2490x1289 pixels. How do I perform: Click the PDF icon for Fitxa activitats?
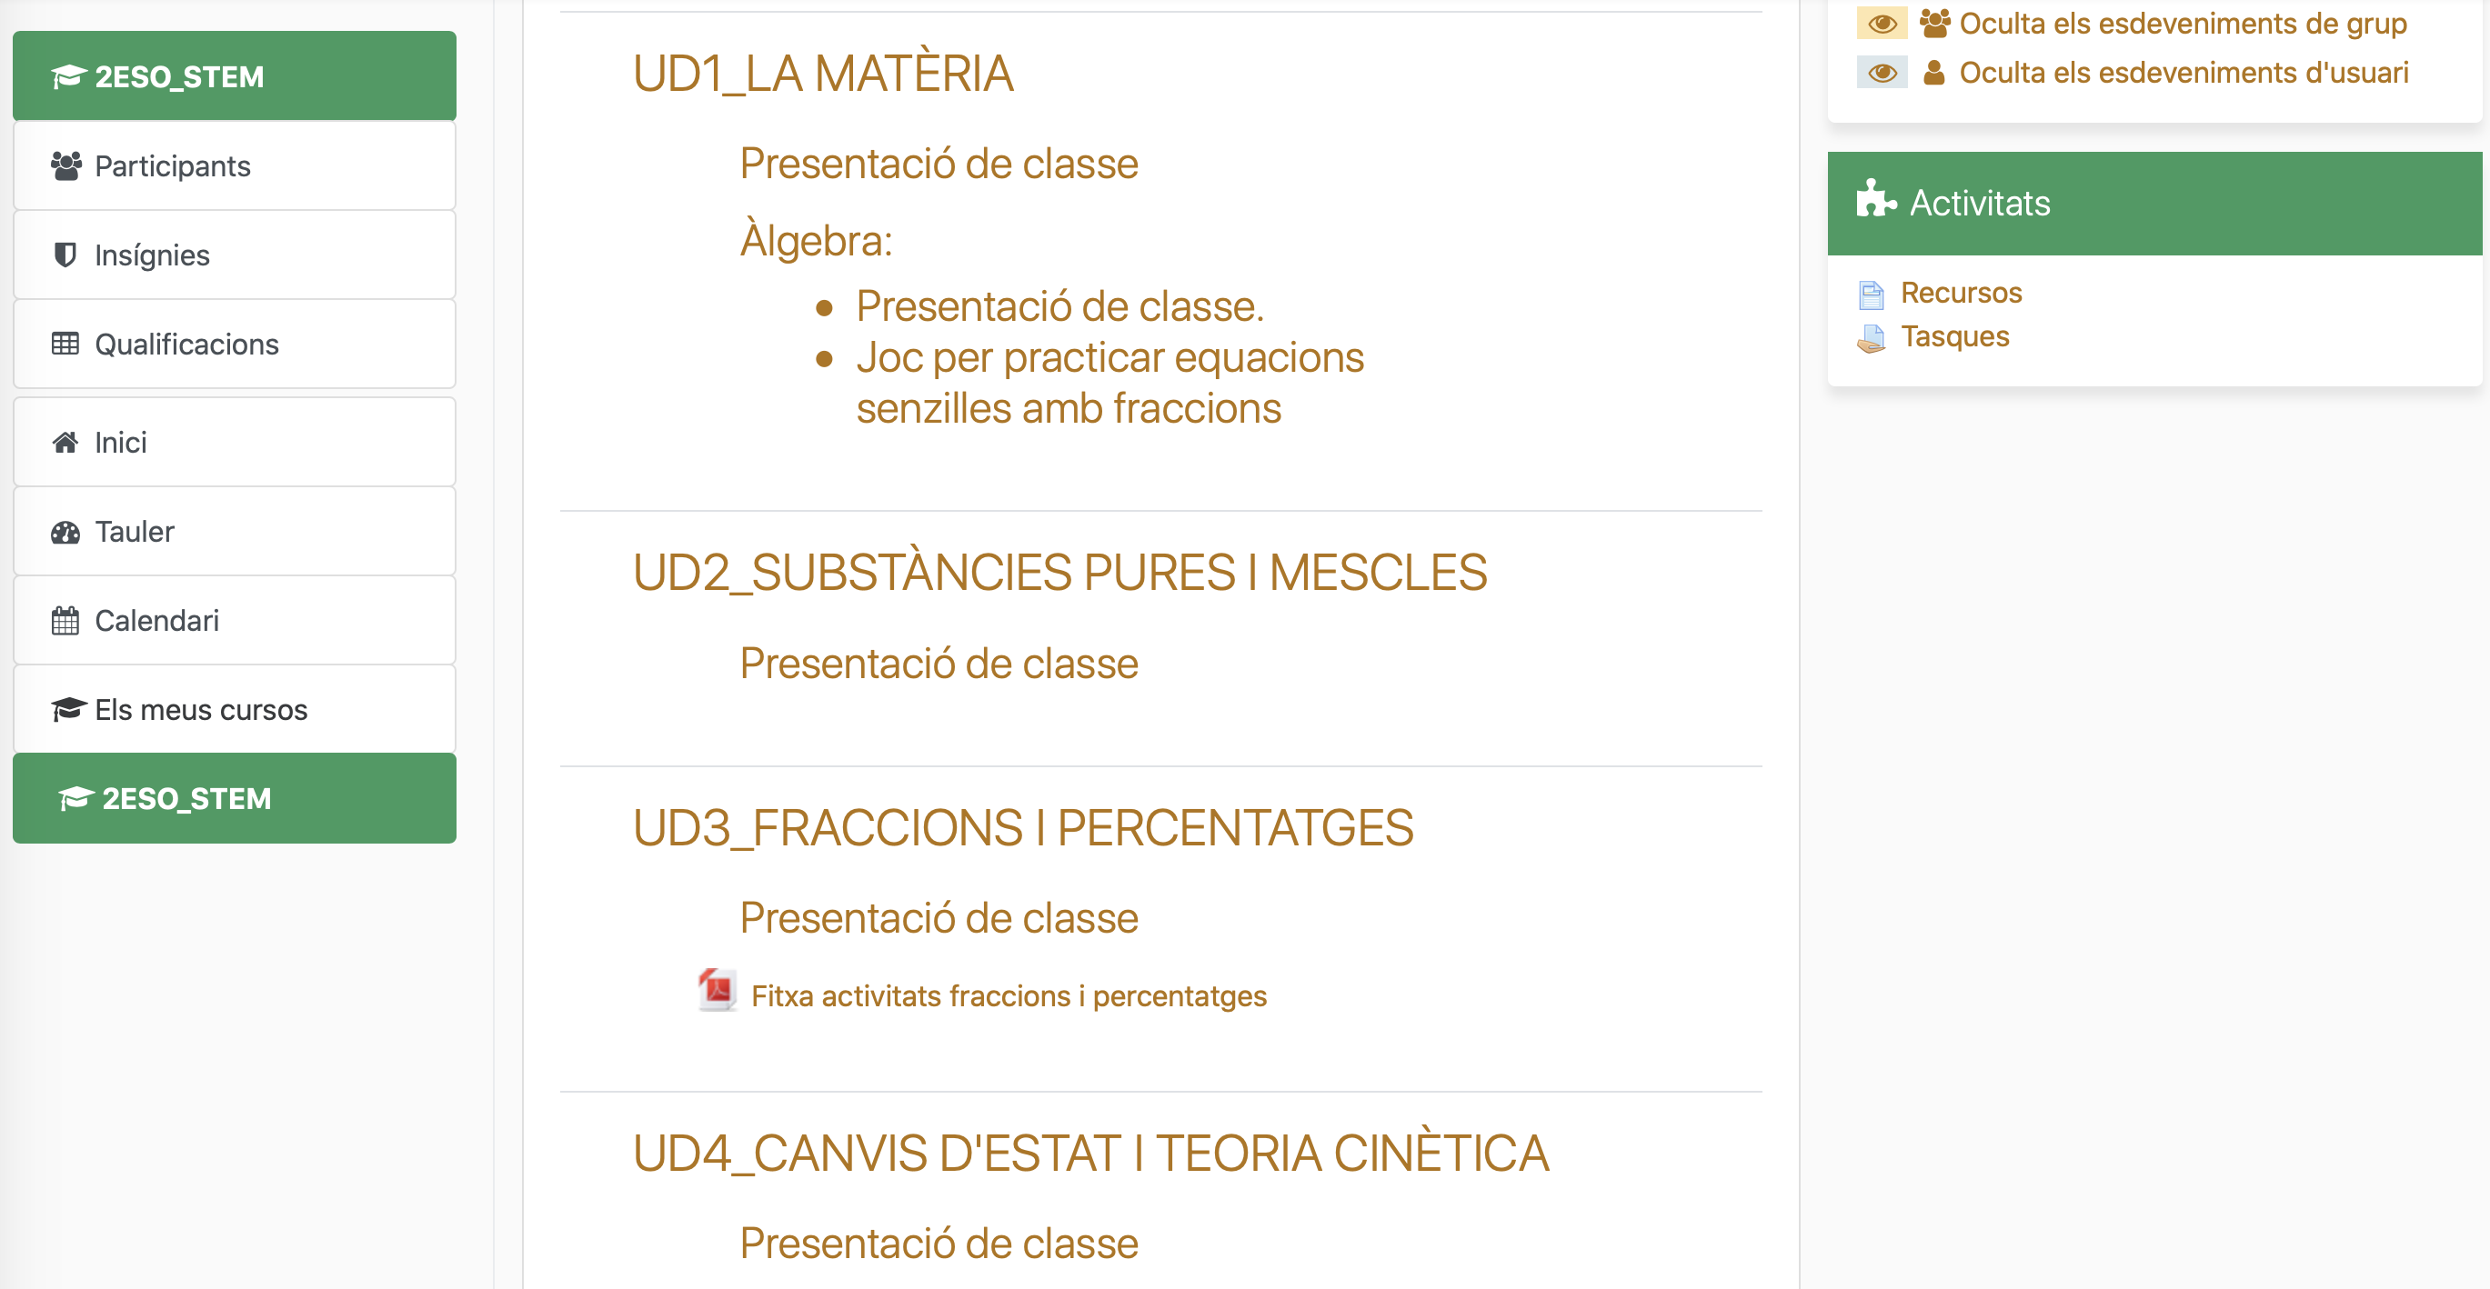point(717,991)
